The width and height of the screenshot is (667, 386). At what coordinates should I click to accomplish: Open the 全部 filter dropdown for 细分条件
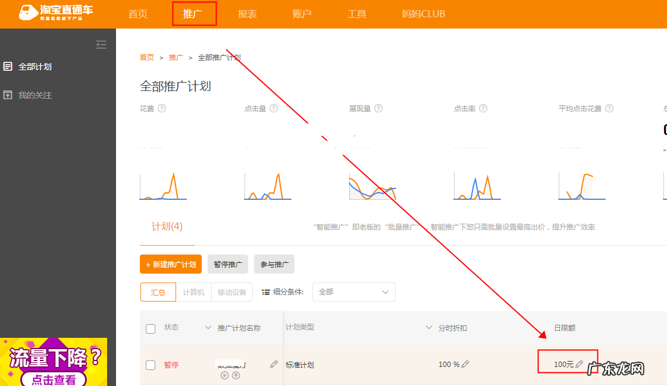(354, 292)
